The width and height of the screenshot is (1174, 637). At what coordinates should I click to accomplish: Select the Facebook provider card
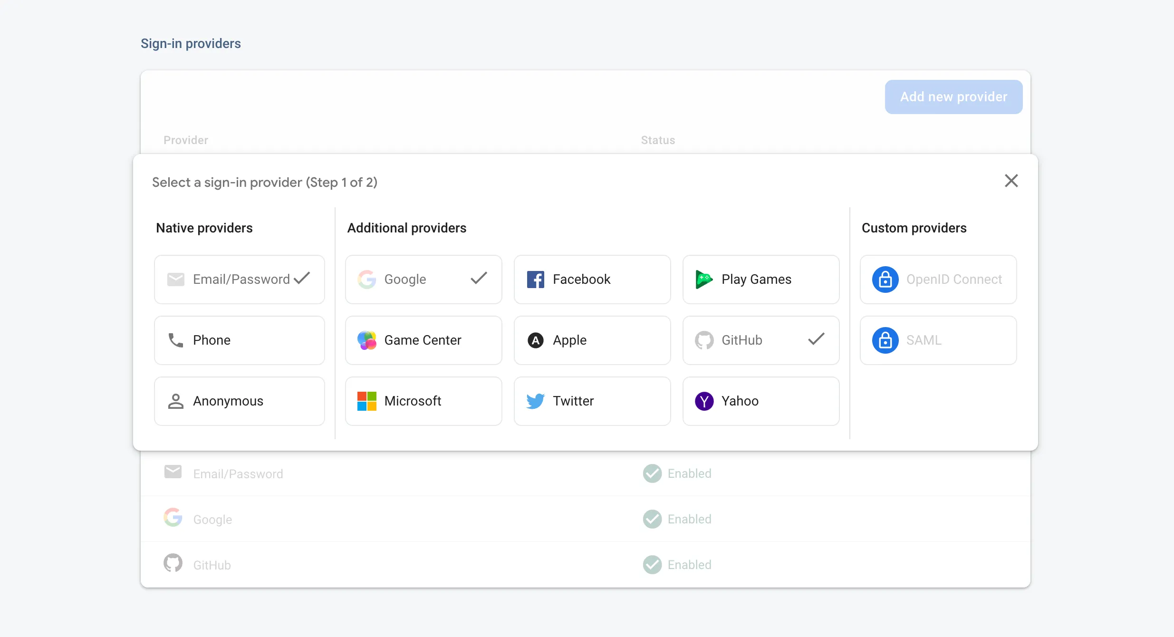pos(592,280)
